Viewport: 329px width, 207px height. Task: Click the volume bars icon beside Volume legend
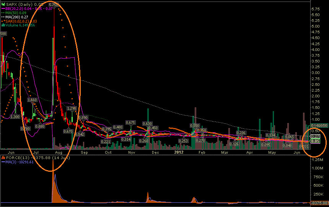[3, 25]
